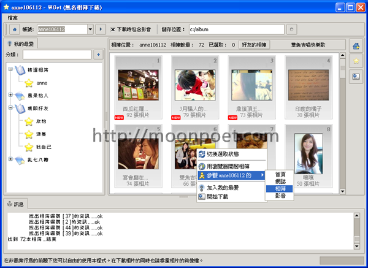Select the star icon beside anne
368x268 pixels.
(x=29, y=83)
